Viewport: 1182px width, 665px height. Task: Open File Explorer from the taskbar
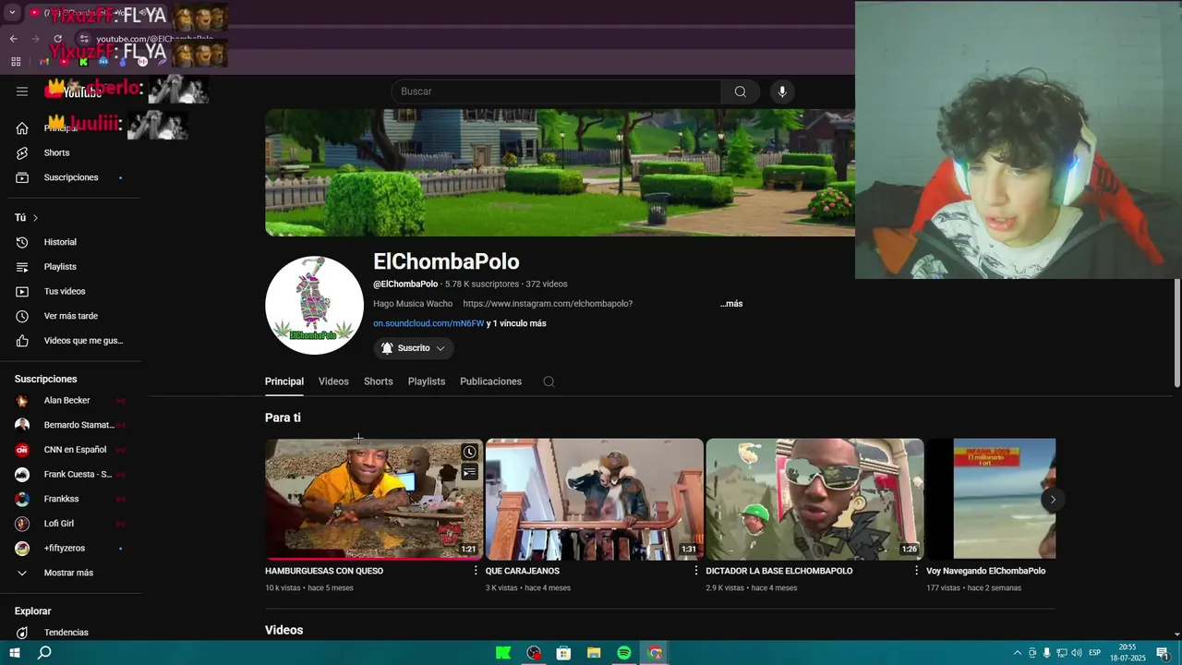coord(594,653)
